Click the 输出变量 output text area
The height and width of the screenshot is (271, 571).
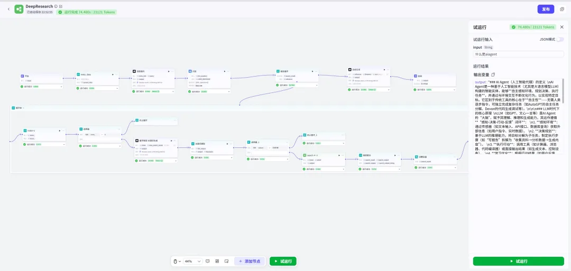517,116
